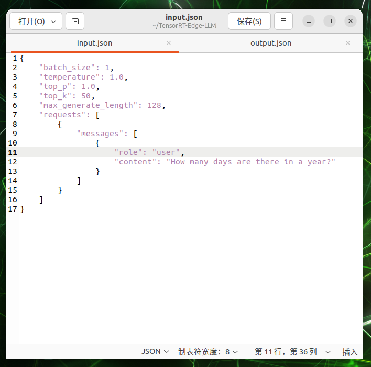
Task: Close the text editor window
Action: click(351, 21)
